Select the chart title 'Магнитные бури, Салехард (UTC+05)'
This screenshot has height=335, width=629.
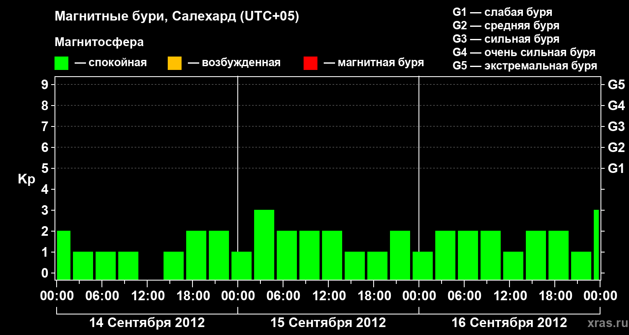pyautogui.click(x=177, y=17)
